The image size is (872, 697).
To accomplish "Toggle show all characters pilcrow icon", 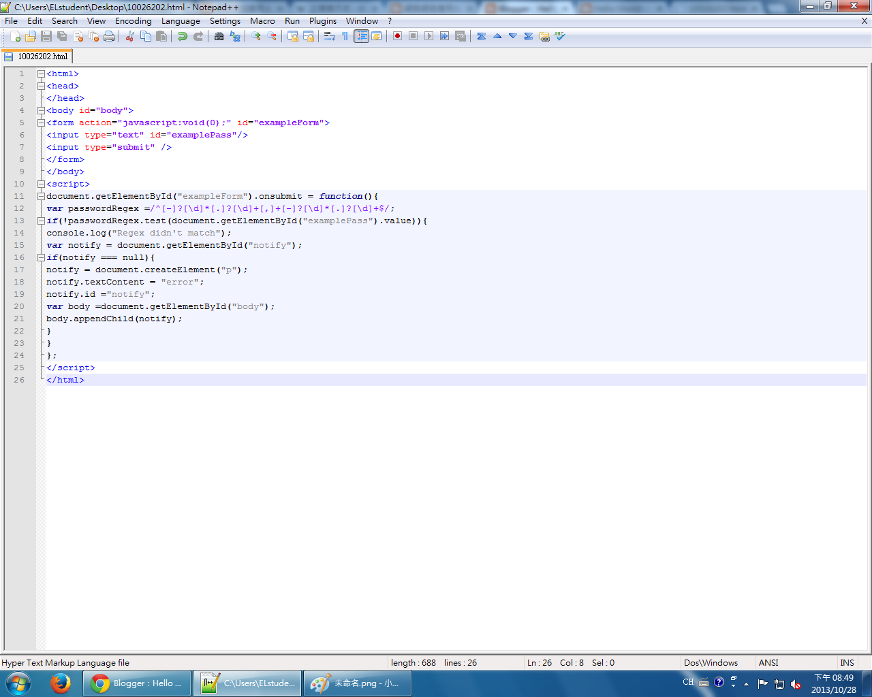I will [x=345, y=36].
